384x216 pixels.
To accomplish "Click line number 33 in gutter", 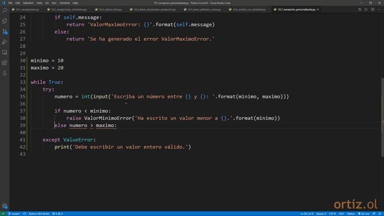I will 23,82.
